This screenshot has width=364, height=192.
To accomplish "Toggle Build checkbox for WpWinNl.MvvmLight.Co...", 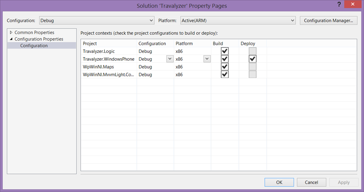I will click(225, 75).
